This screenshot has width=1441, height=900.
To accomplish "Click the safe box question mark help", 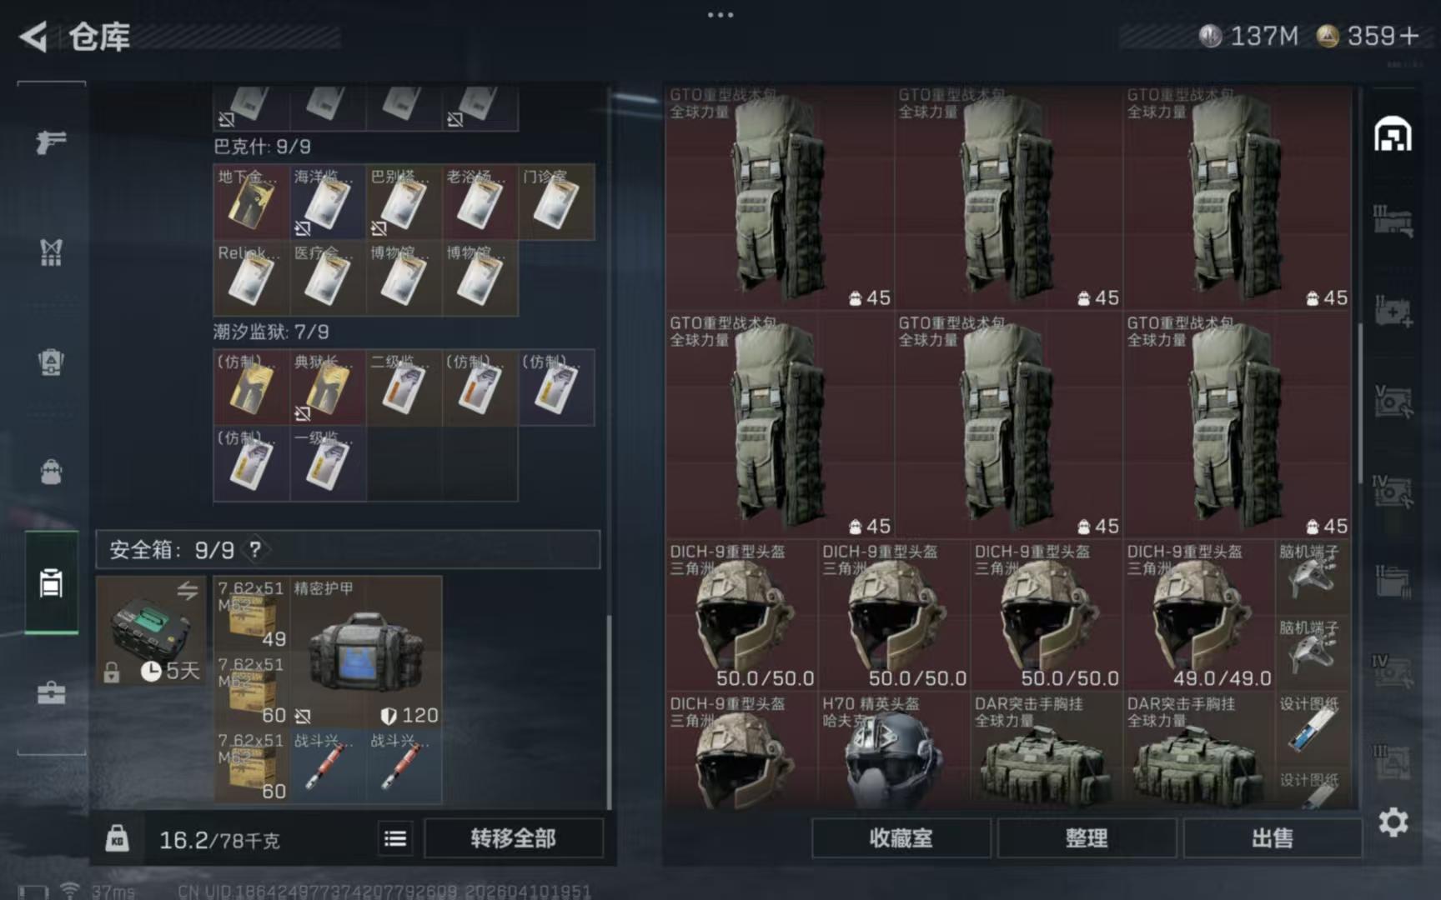I will click(255, 549).
